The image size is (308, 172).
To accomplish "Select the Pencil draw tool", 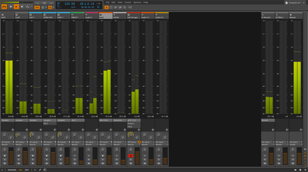I will 115,7.
